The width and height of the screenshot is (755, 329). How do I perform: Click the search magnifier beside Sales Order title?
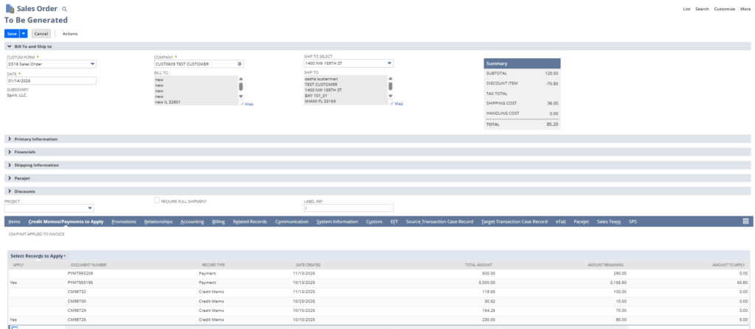click(x=64, y=9)
